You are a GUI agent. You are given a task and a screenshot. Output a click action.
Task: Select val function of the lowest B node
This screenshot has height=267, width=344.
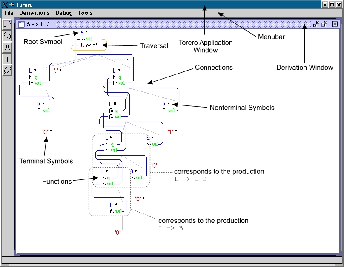(x=118, y=211)
